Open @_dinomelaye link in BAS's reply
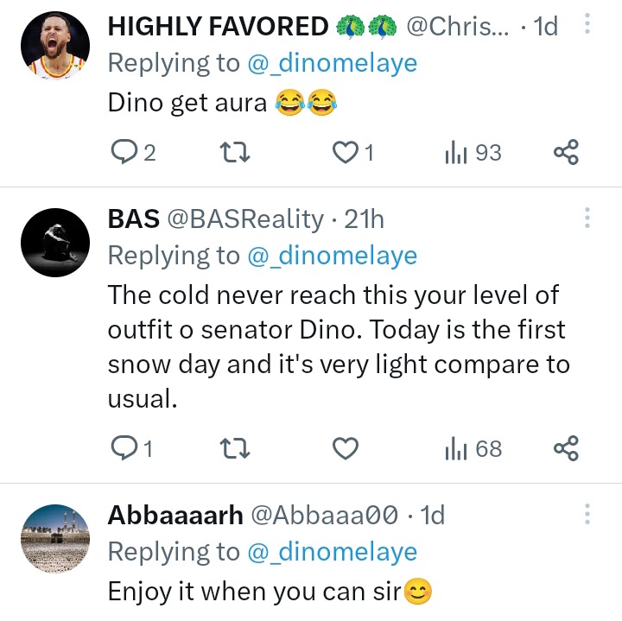This screenshot has width=622, height=621. pyautogui.click(x=333, y=256)
